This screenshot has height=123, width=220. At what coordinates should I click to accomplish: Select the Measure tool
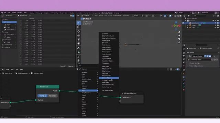(x=79, y=52)
